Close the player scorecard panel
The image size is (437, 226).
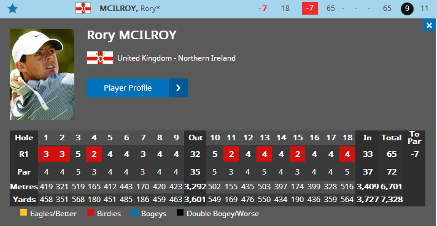point(430,25)
